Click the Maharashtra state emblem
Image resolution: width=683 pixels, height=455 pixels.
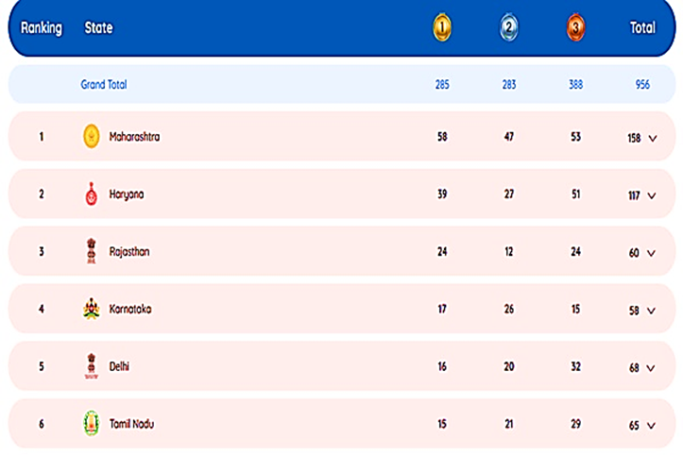click(91, 136)
